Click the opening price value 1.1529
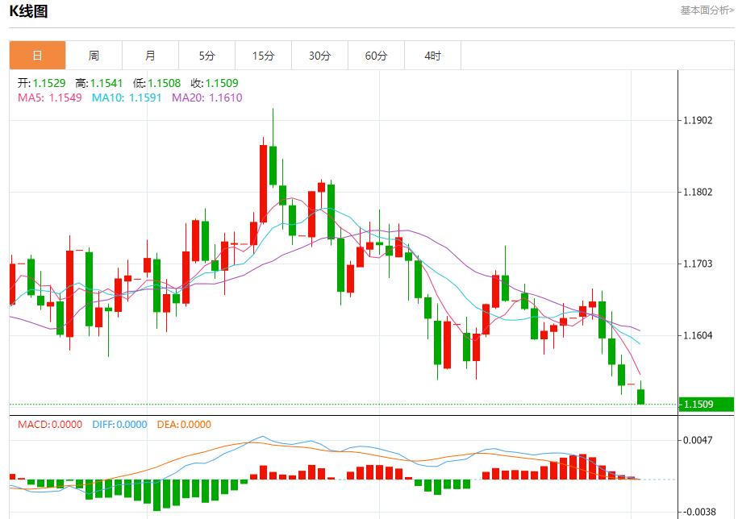Screen dimensions: 738x519 click(x=40, y=82)
